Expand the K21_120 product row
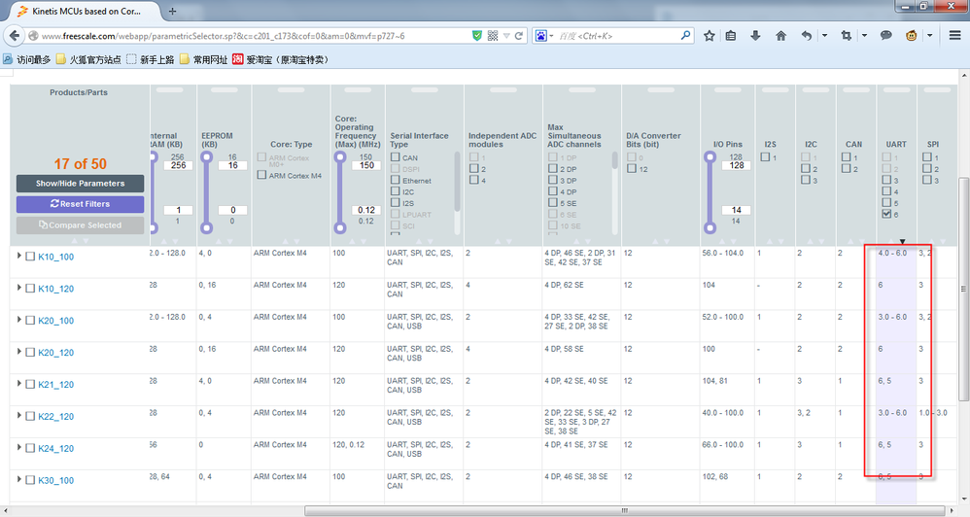 click(x=18, y=384)
